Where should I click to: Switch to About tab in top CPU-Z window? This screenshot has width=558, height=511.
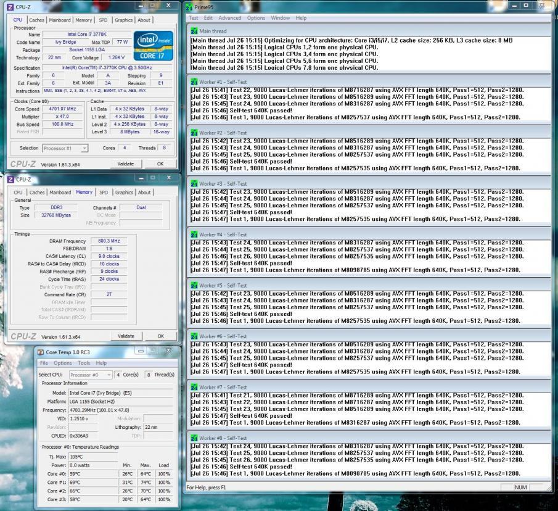(x=144, y=20)
